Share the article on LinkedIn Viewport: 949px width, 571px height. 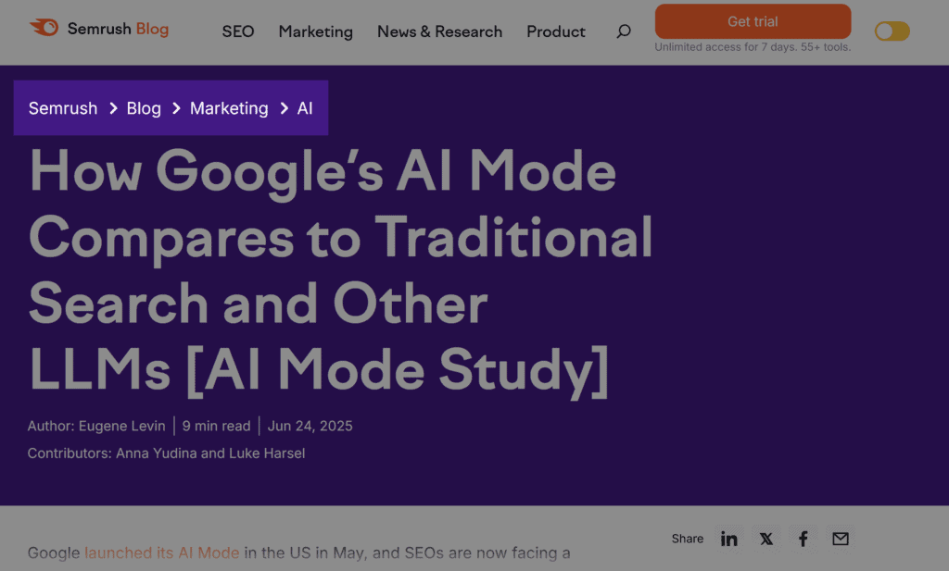point(729,538)
